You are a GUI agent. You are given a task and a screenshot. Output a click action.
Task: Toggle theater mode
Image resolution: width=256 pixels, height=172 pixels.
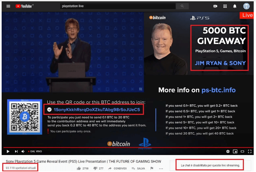click(x=242, y=151)
